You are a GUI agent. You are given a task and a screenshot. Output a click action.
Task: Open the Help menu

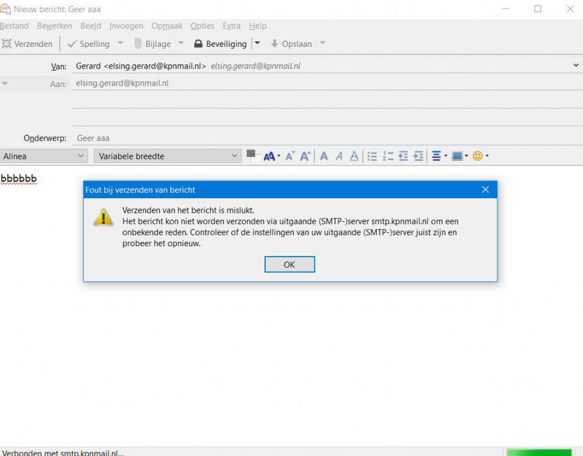coord(258,26)
